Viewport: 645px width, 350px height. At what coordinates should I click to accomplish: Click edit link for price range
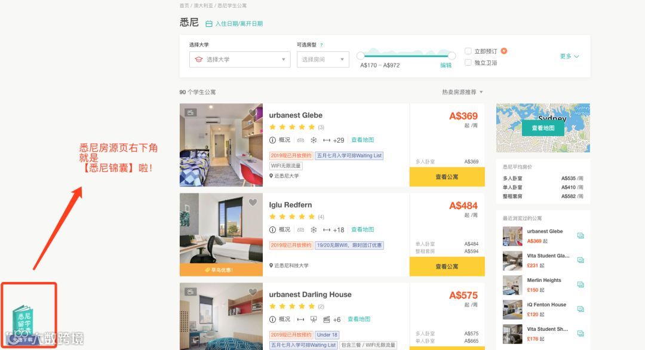point(446,65)
